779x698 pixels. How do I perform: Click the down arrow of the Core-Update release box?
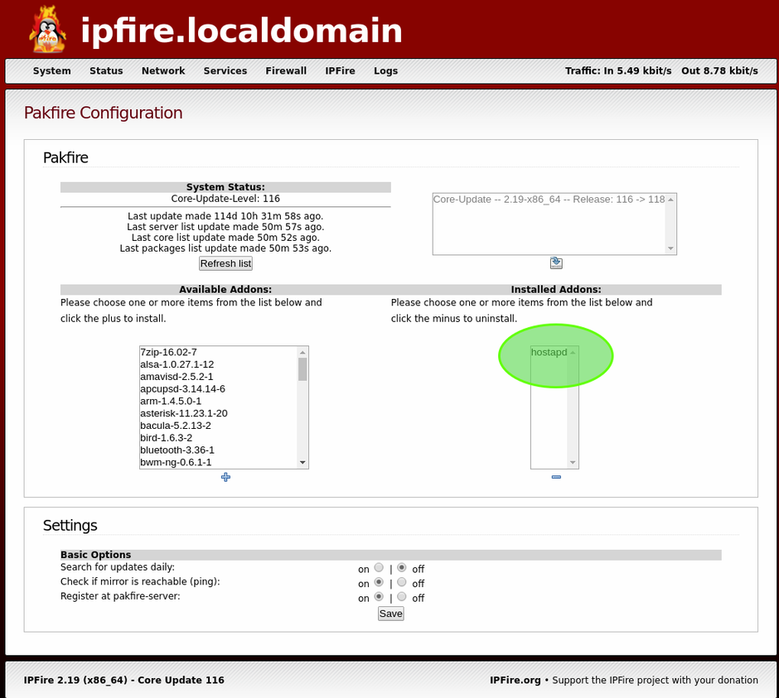pos(670,247)
